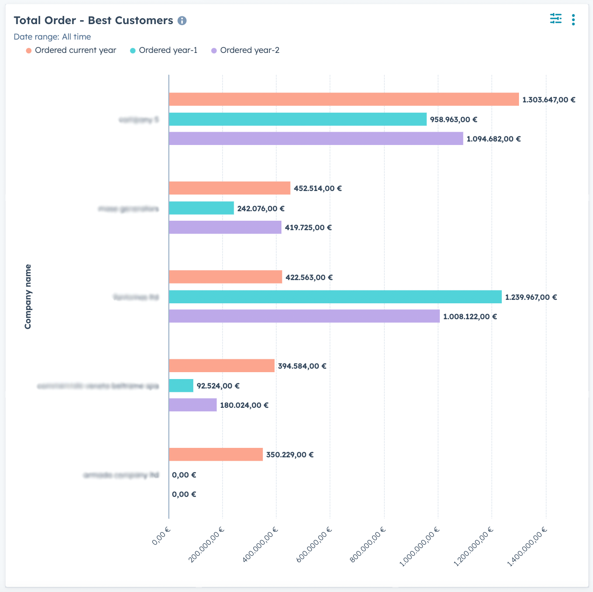Click the info icon beside report title
This screenshot has width=593, height=592.
click(182, 21)
